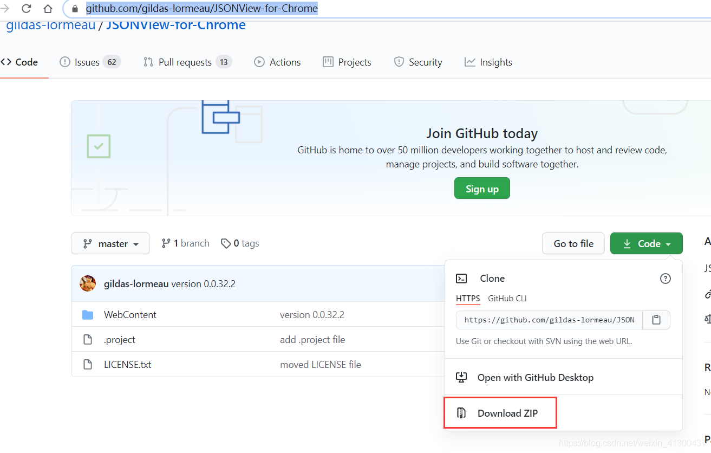Open the gildas-lormeau profile link
Viewport: 711px width, 453px height.
[49, 24]
